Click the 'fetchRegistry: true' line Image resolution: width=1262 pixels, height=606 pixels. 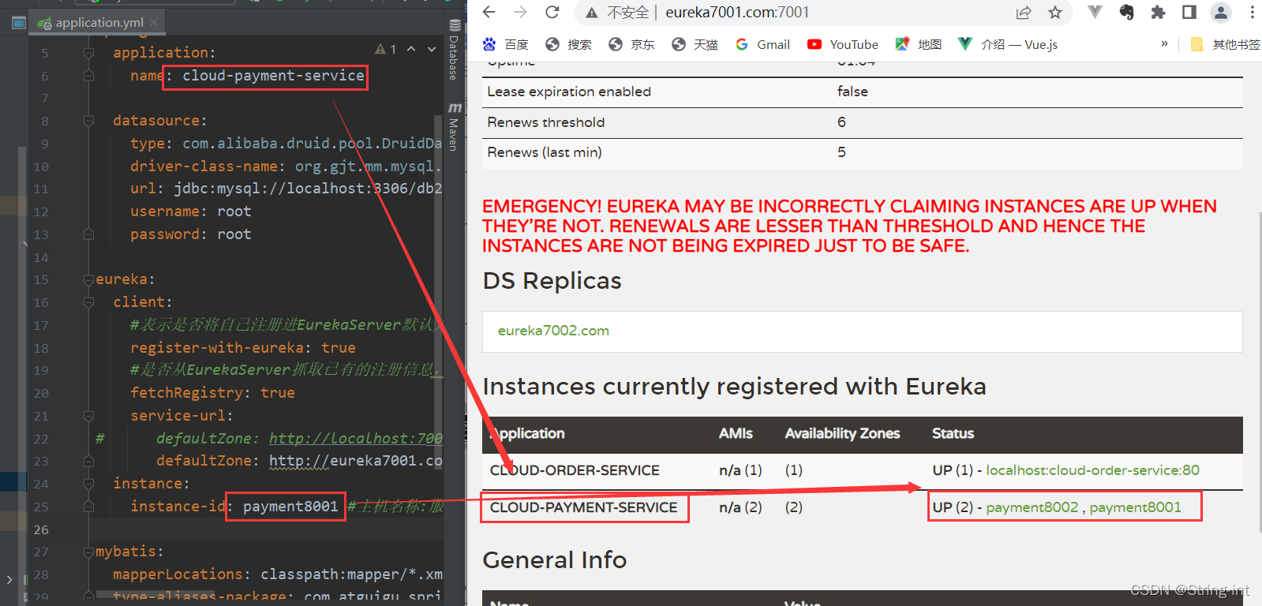(x=212, y=393)
